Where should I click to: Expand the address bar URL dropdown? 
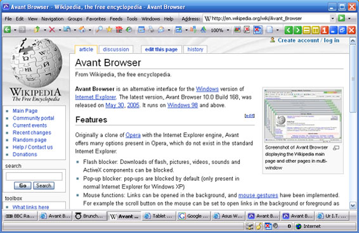click(332, 18)
